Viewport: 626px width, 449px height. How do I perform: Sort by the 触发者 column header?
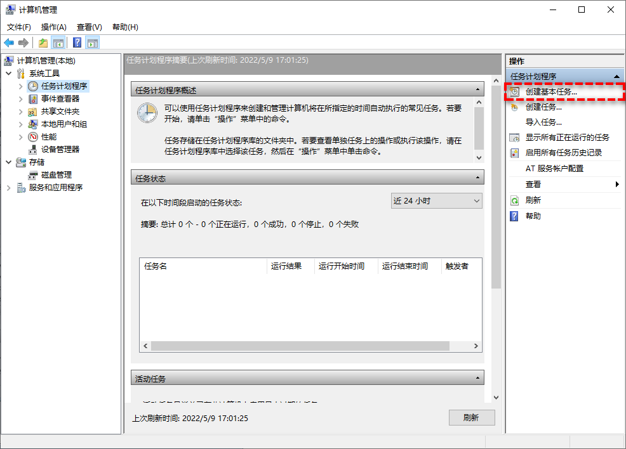point(462,266)
